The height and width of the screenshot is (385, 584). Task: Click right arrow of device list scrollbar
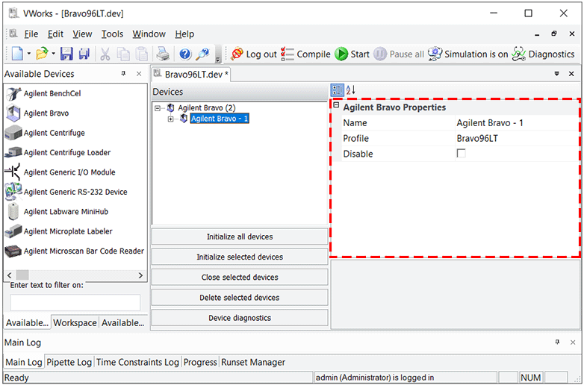point(140,275)
